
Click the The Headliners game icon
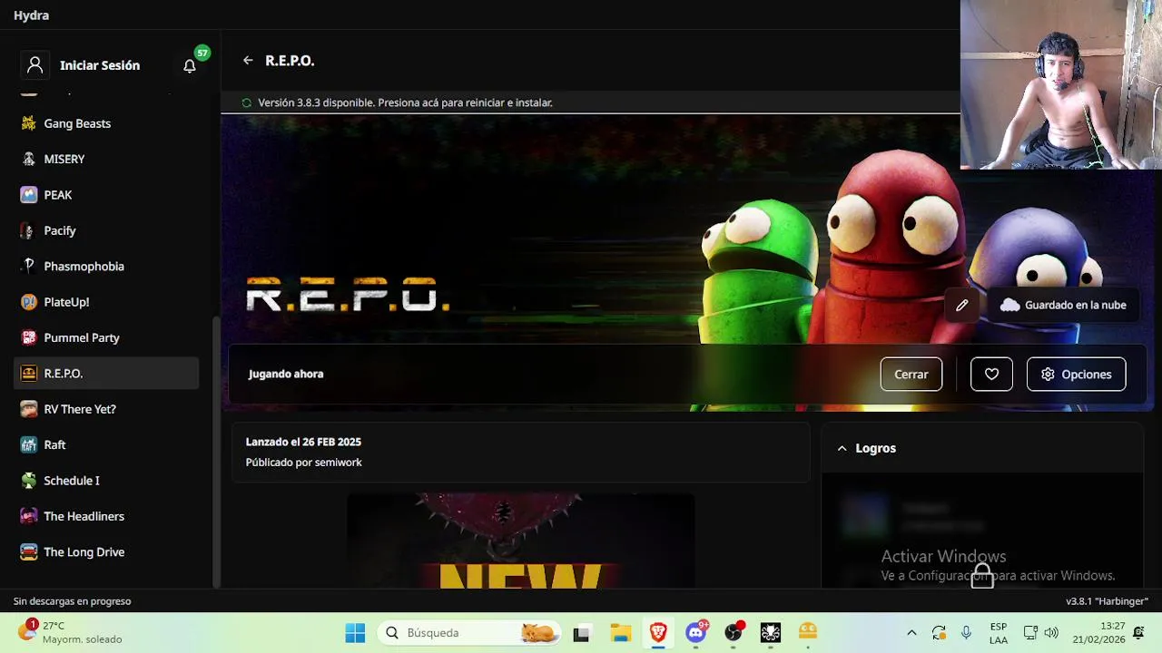click(x=29, y=516)
